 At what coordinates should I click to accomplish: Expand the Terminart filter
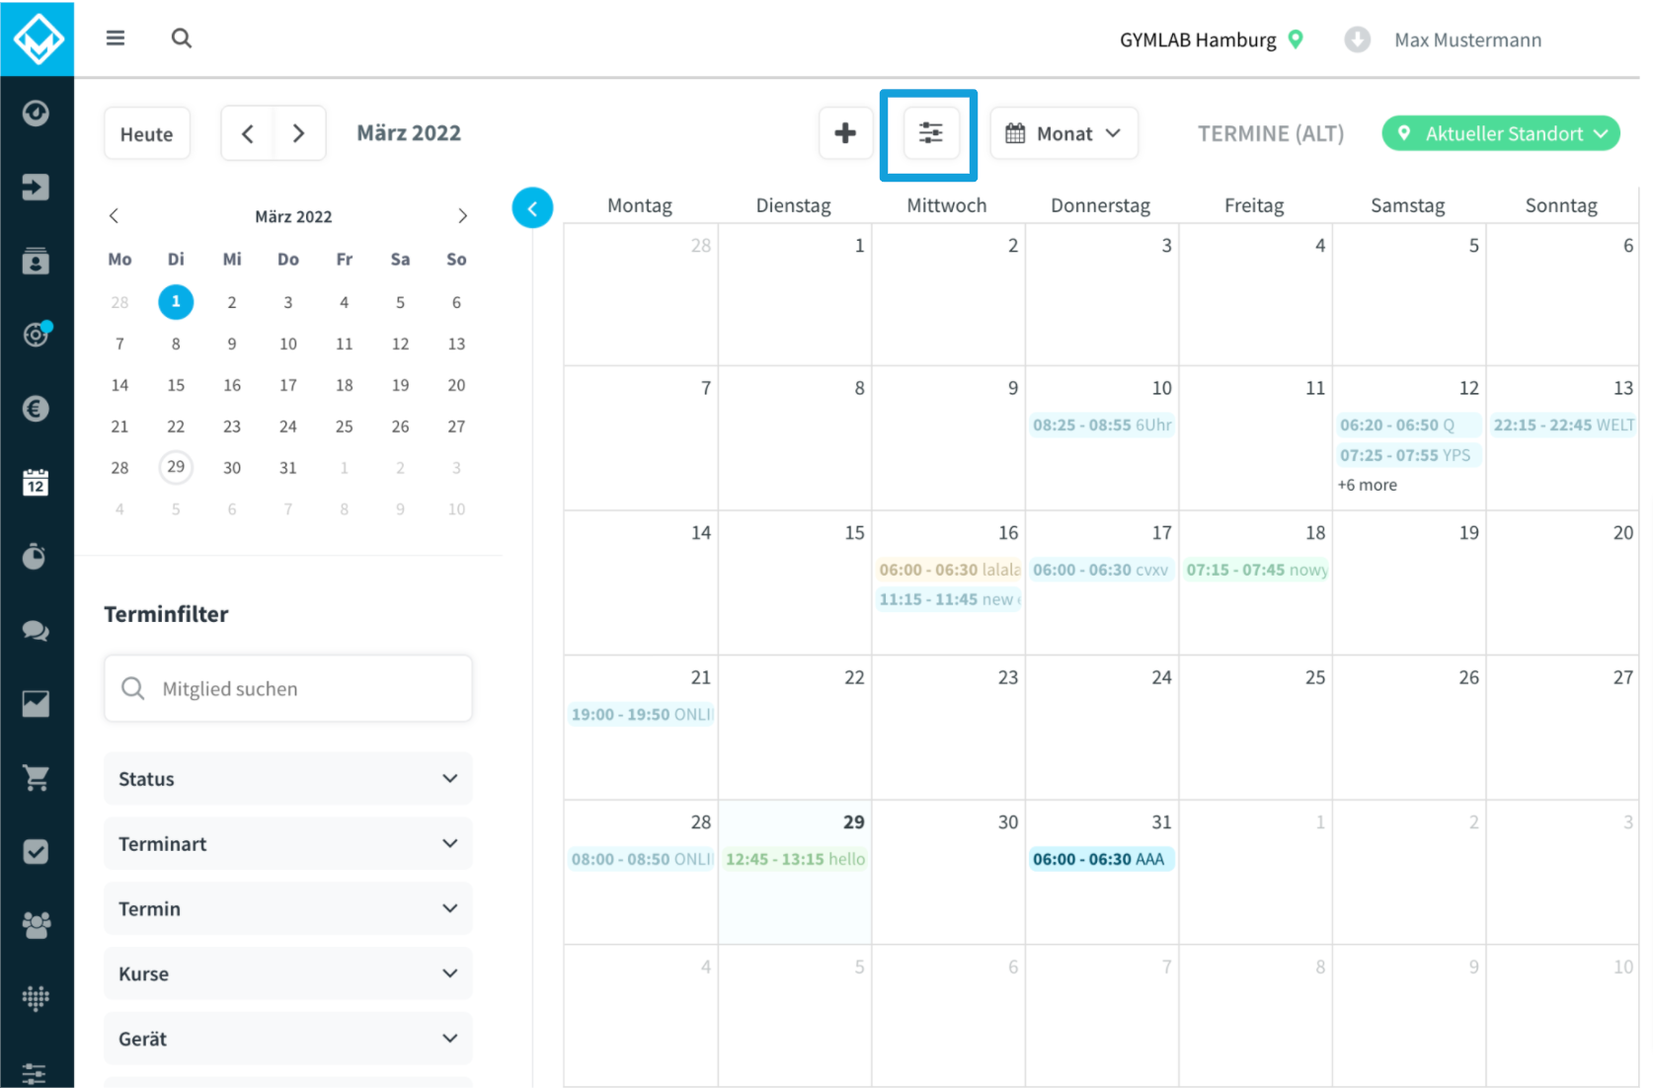coord(288,844)
